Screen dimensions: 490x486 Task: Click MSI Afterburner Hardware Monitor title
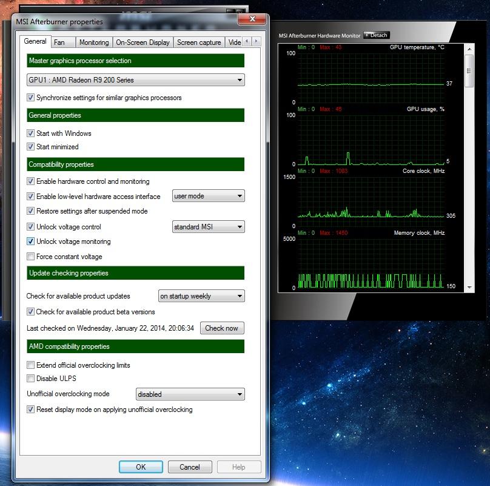tap(320, 36)
